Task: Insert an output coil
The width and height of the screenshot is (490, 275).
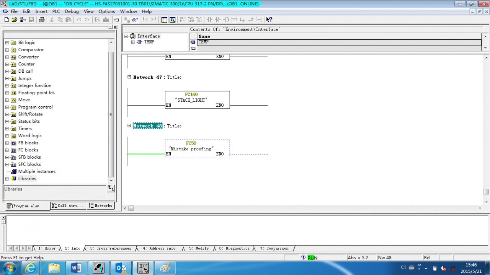Action: pyautogui.click(x=226, y=20)
